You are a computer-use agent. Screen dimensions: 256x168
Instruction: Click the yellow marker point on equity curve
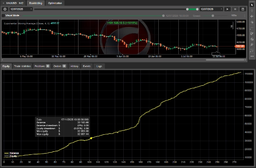point(91,138)
